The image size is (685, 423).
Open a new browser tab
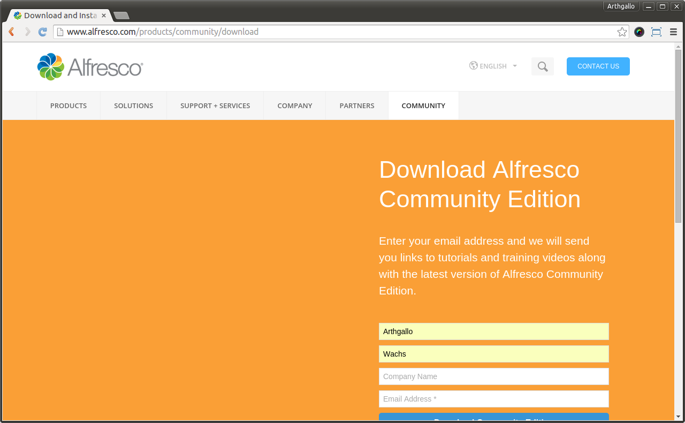[x=121, y=16]
